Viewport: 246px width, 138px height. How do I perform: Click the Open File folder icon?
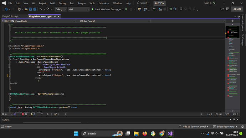click(26, 9)
